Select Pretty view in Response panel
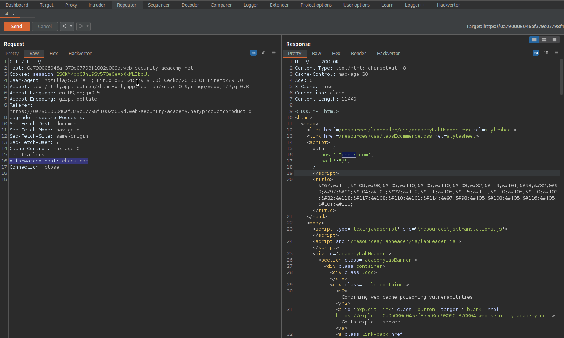The height and width of the screenshot is (338, 564). pyautogui.click(x=295, y=53)
